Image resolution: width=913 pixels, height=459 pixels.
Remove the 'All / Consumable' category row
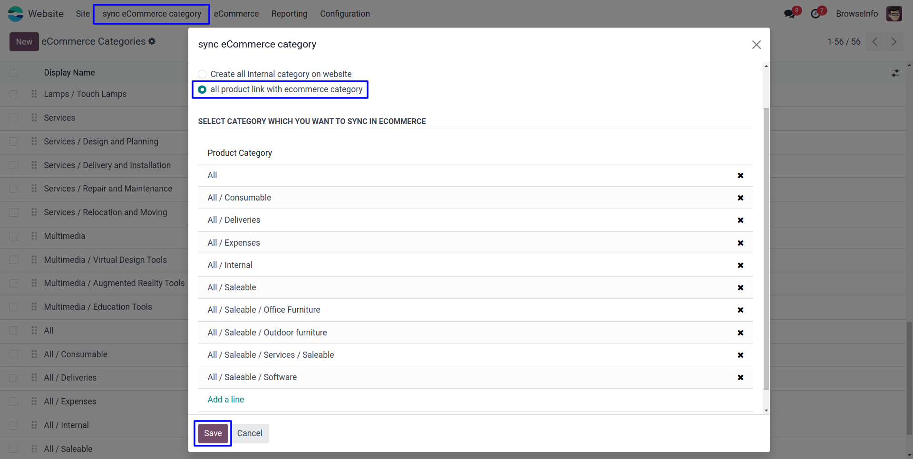740,198
